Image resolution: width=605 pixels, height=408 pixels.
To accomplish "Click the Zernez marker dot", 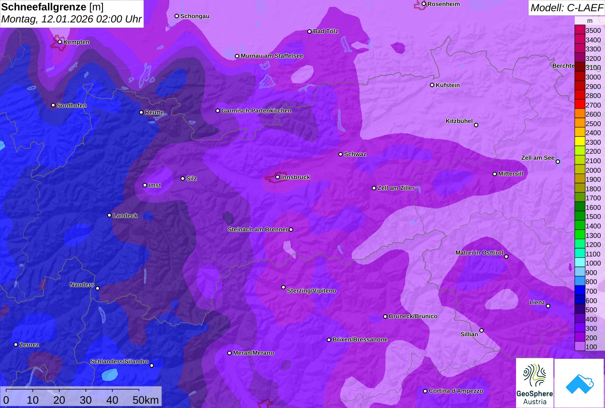I will click(x=16, y=345).
